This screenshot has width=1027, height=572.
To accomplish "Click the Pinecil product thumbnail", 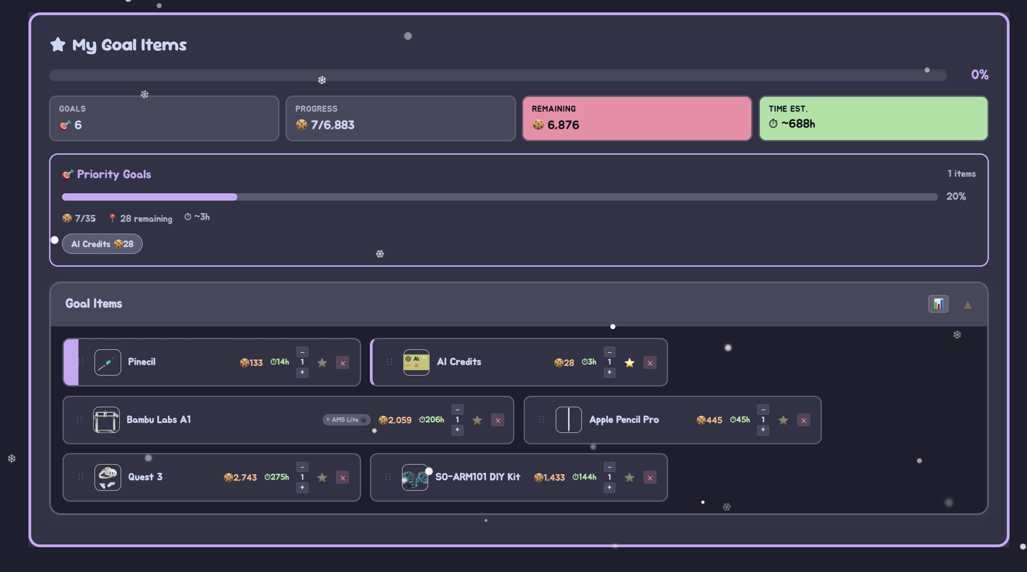I will click(107, 362).
